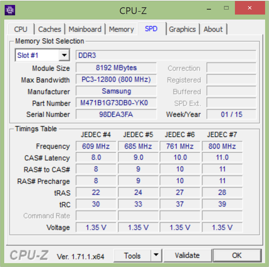Click the SPD tab
This screenshot has width=269, height=267.
click(x=151, y=29)
